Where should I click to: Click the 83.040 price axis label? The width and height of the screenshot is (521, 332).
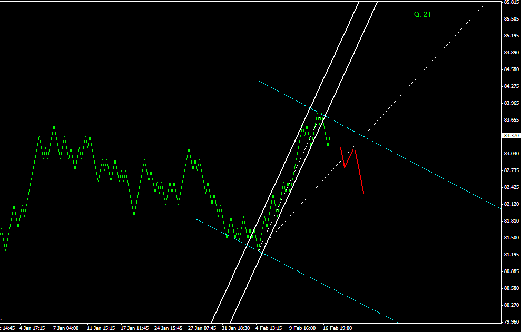(512, 154)
